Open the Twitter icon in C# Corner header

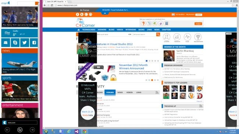[82, 14]
